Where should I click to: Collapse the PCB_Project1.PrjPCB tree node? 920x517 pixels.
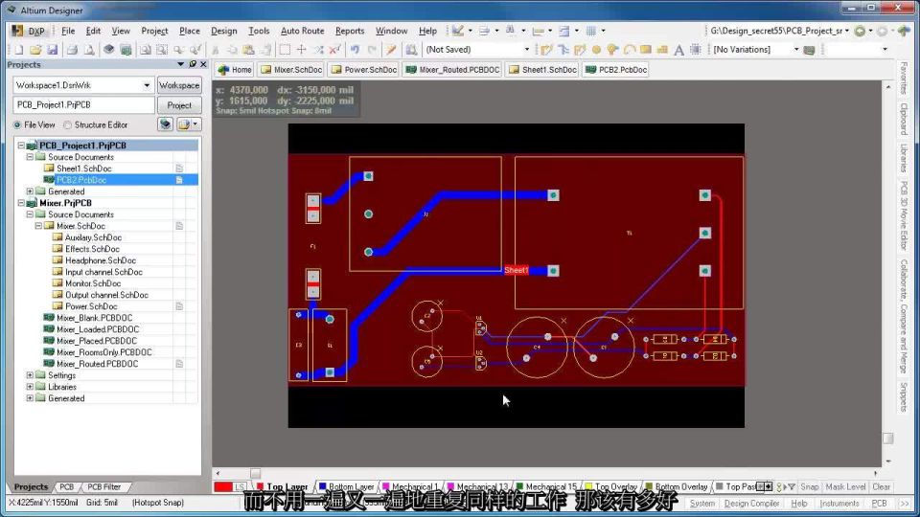[21, 146]
